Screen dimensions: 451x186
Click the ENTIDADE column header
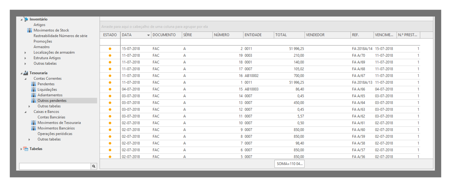pos(258,35)
